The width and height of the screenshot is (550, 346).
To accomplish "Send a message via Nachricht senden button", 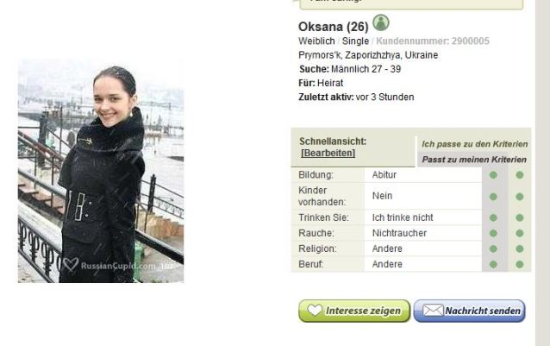I will point(469,311).
